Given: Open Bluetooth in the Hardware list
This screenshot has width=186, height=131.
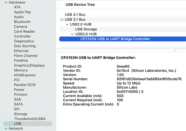Looking at the screenshot, I should point(22,22).
